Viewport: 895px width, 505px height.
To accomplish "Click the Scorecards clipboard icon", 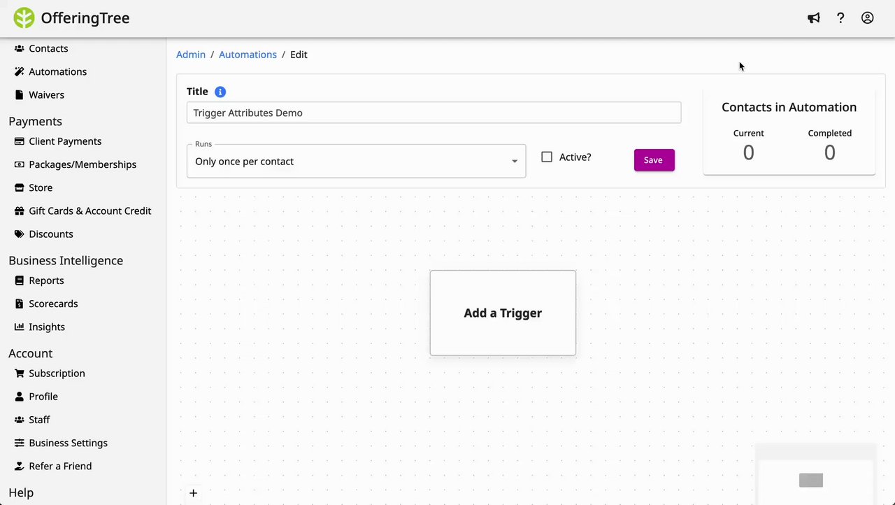I will click(x=20, y=304).
